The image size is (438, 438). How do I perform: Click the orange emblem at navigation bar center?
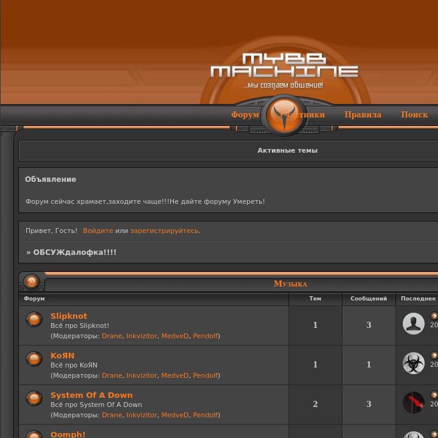(284, 116)
